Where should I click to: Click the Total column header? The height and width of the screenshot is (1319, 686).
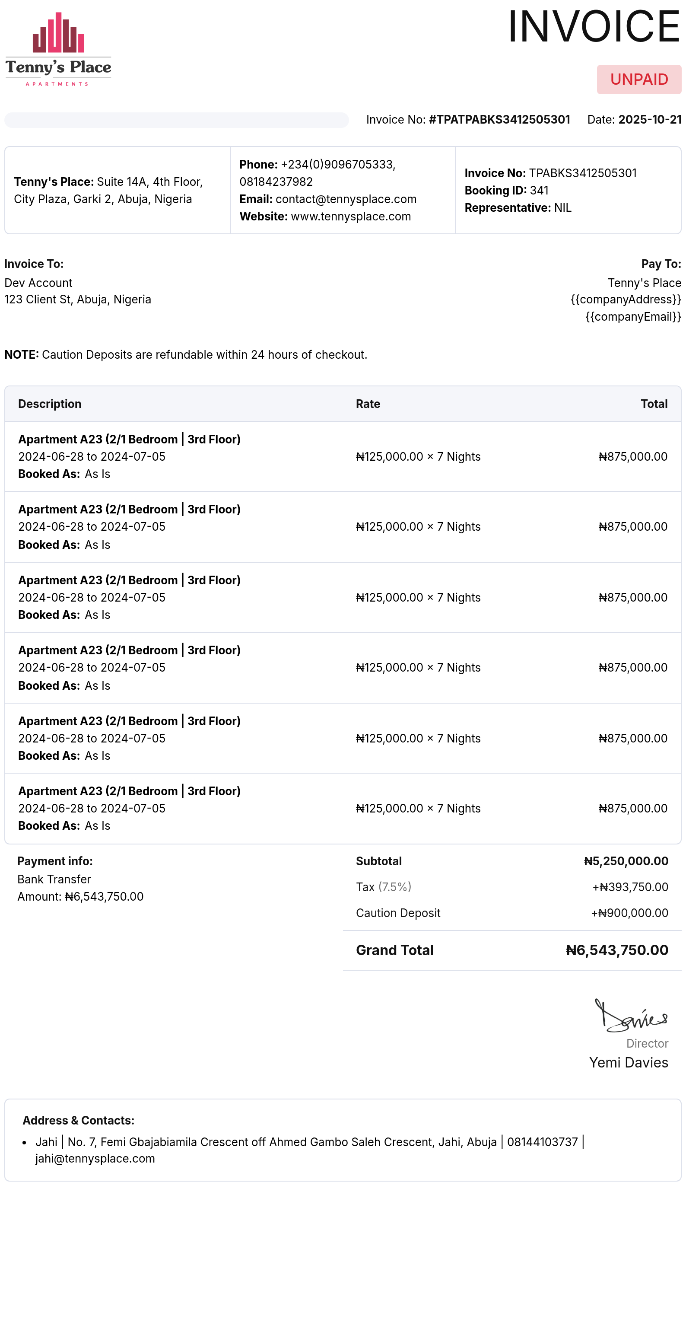tap(653, 404)
